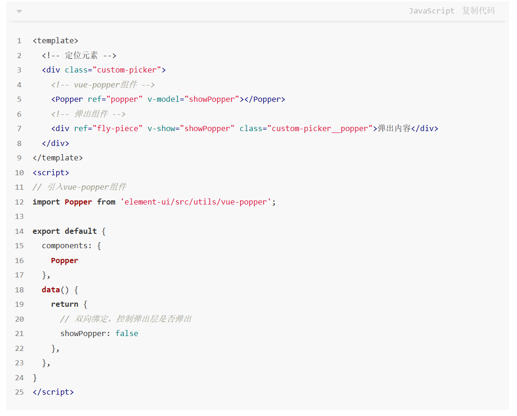This screenshot has height=416, width=517.
Task: Click "custom-picker__popper" class value on line 7
Action: tap(320, 129)
